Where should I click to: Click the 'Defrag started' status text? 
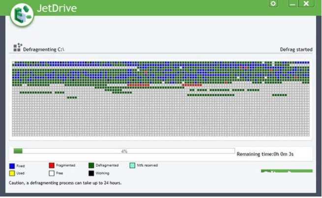pos(296,50)
